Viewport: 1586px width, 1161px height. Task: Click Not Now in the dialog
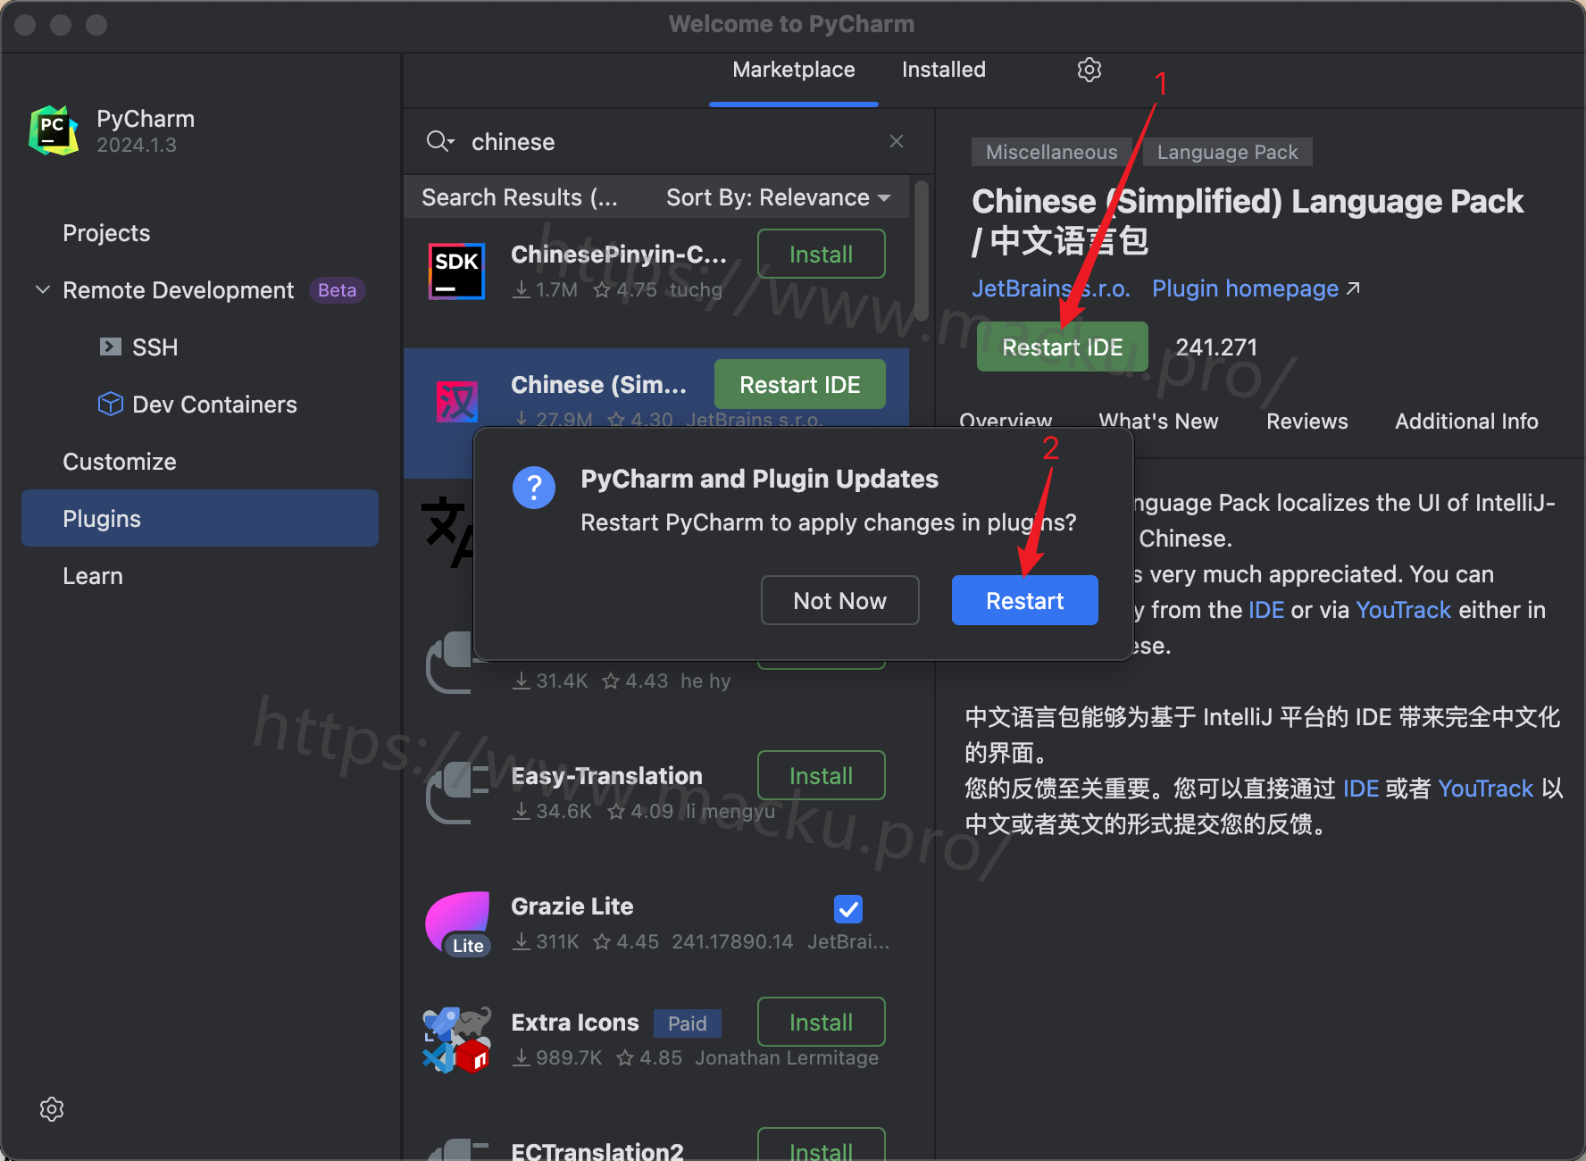(x=839, y=600)
